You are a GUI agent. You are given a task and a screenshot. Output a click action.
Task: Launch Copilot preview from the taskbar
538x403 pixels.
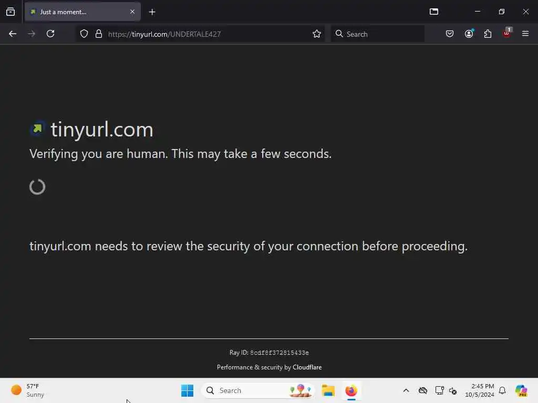coord(521,390)
